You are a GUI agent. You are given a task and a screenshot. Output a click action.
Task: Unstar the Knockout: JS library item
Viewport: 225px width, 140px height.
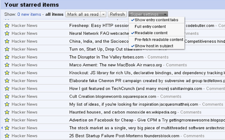[7, 73]
